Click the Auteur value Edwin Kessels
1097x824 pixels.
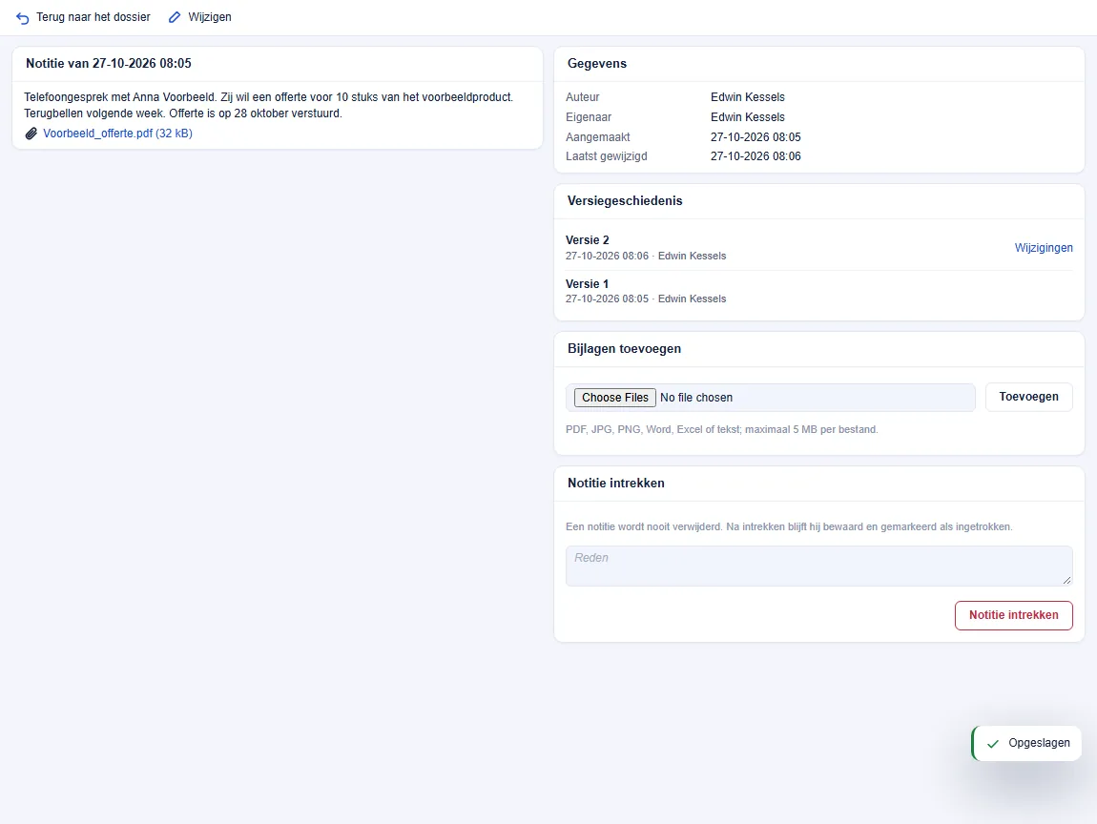pos(748,97)
